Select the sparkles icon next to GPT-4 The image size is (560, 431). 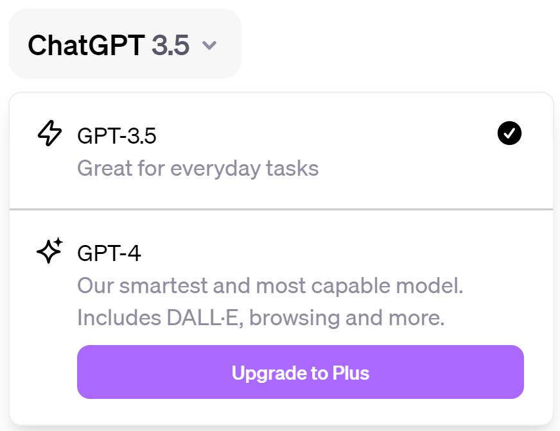tap(49, 251)
